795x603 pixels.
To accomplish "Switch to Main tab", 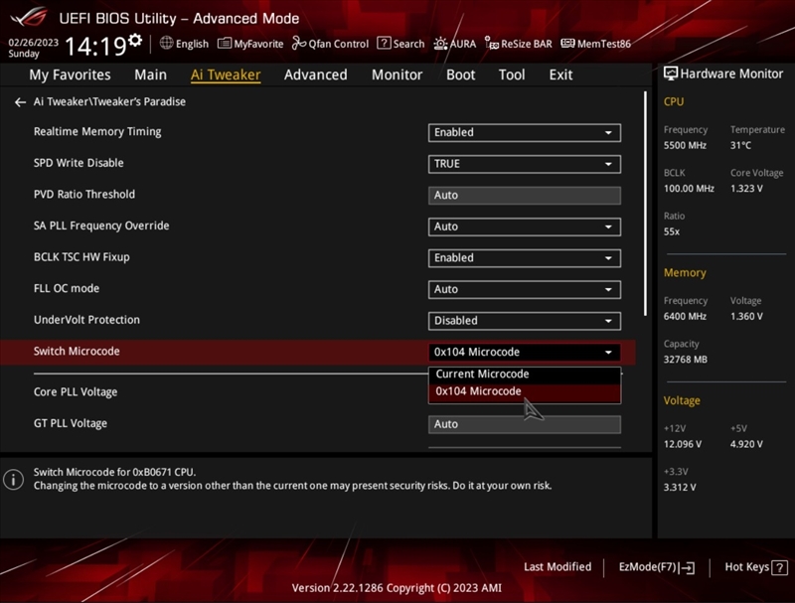I will click(x=151, y=75).
